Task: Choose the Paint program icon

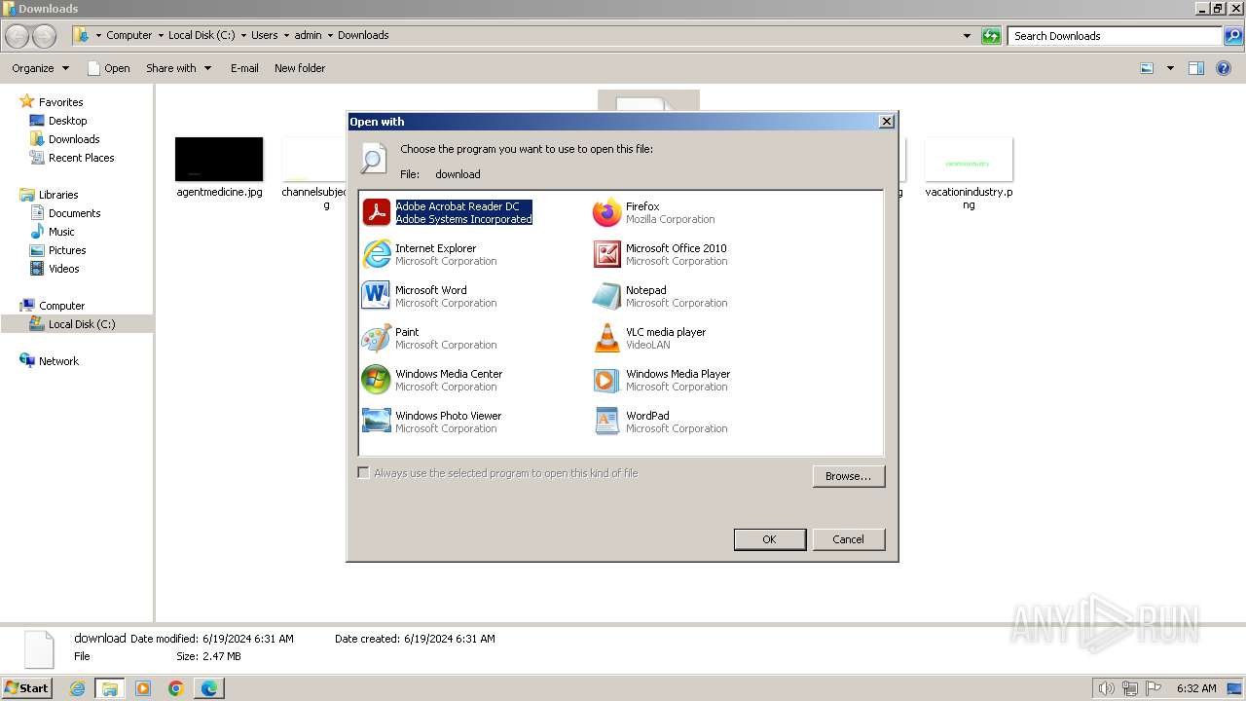Action: [x=376, y=338]
